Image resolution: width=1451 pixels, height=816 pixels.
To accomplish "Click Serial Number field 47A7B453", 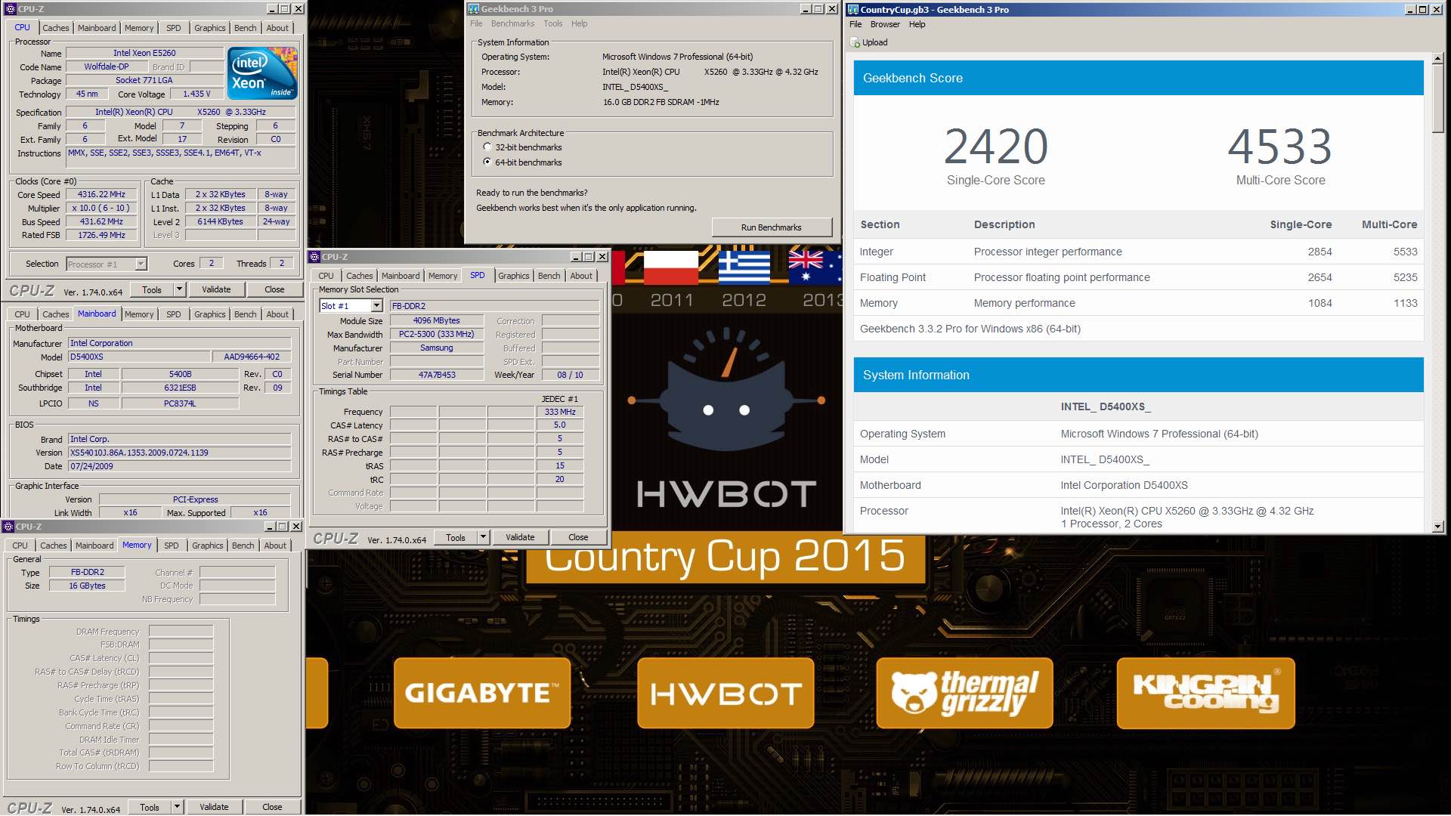I will pos(437,375).
